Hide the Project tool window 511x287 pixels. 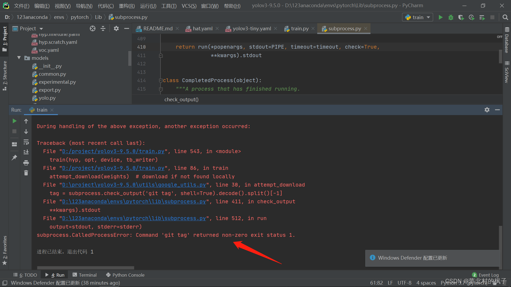click(127, 28)
